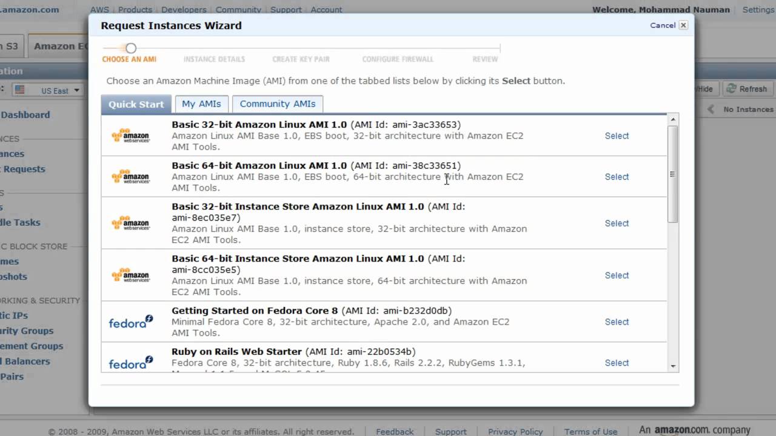
Task: Click the Amazon logo beside Basic 32-bit Instance Store AMI
Action: click(130, 223)
